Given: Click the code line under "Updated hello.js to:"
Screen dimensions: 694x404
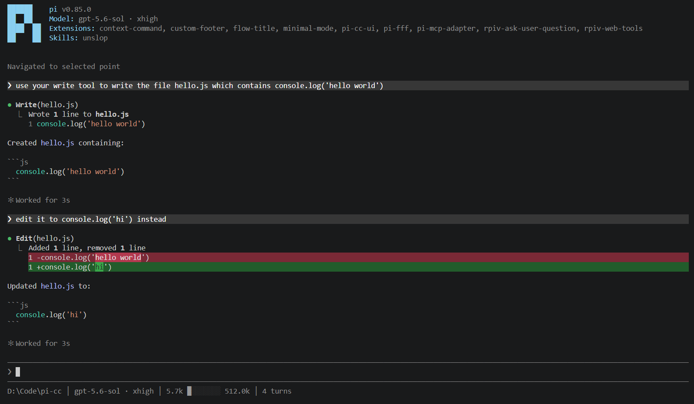Looking at the screenshot, I should click(51, 315).
